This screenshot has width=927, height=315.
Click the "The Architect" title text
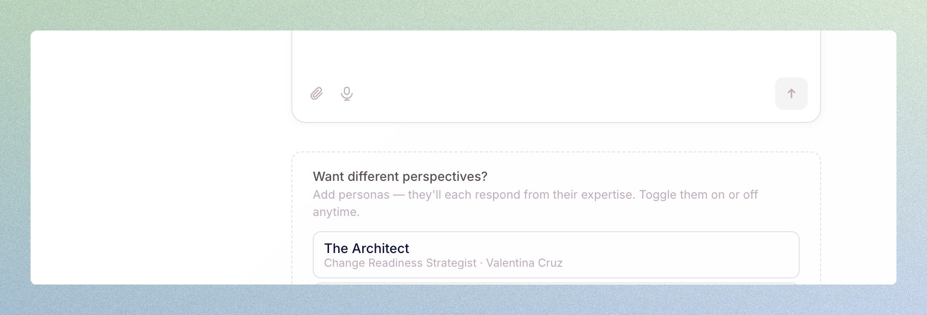(366, 248)
